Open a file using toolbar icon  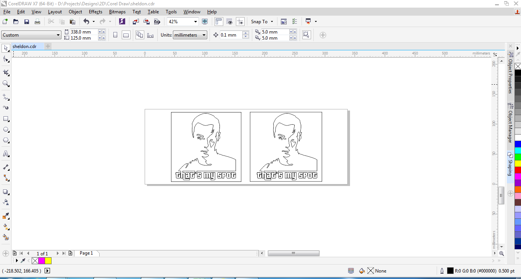coord(16,22)
